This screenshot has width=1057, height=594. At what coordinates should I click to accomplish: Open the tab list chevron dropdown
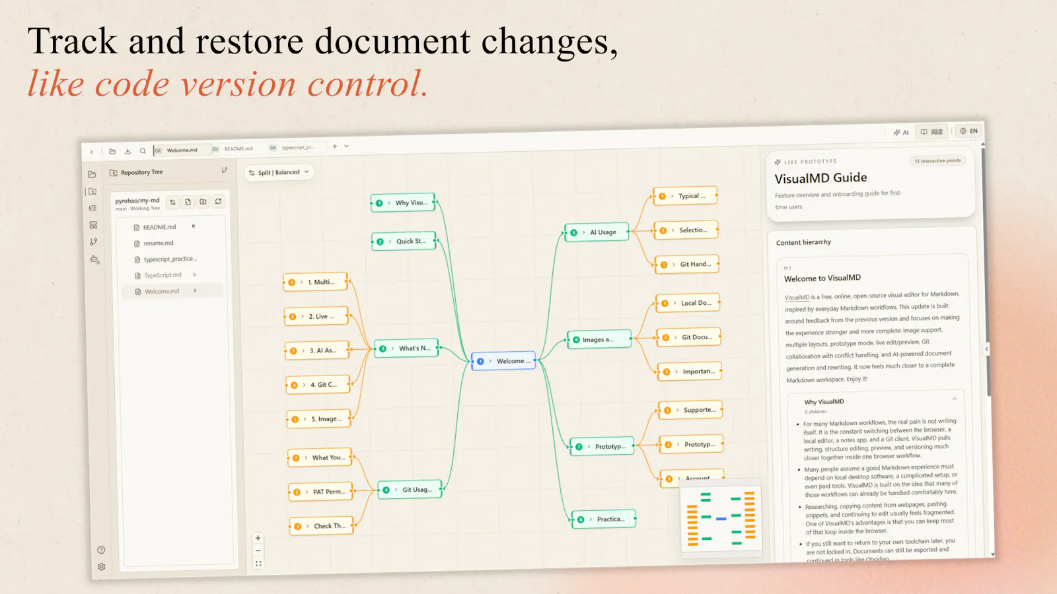346,146
